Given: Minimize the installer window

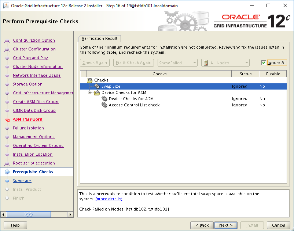Looking at the screenshot, I should tap(251, 5).
